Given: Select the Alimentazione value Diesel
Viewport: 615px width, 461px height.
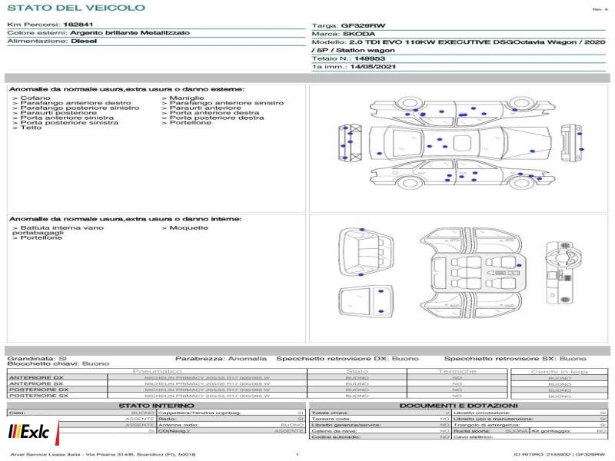Looking at the screenshot, I should tap(84, 41).
